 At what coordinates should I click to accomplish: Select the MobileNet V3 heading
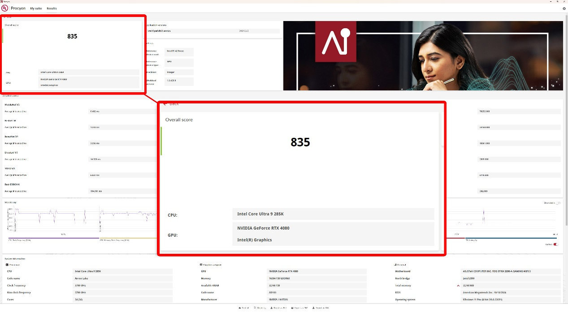click(x=12, y=104)
